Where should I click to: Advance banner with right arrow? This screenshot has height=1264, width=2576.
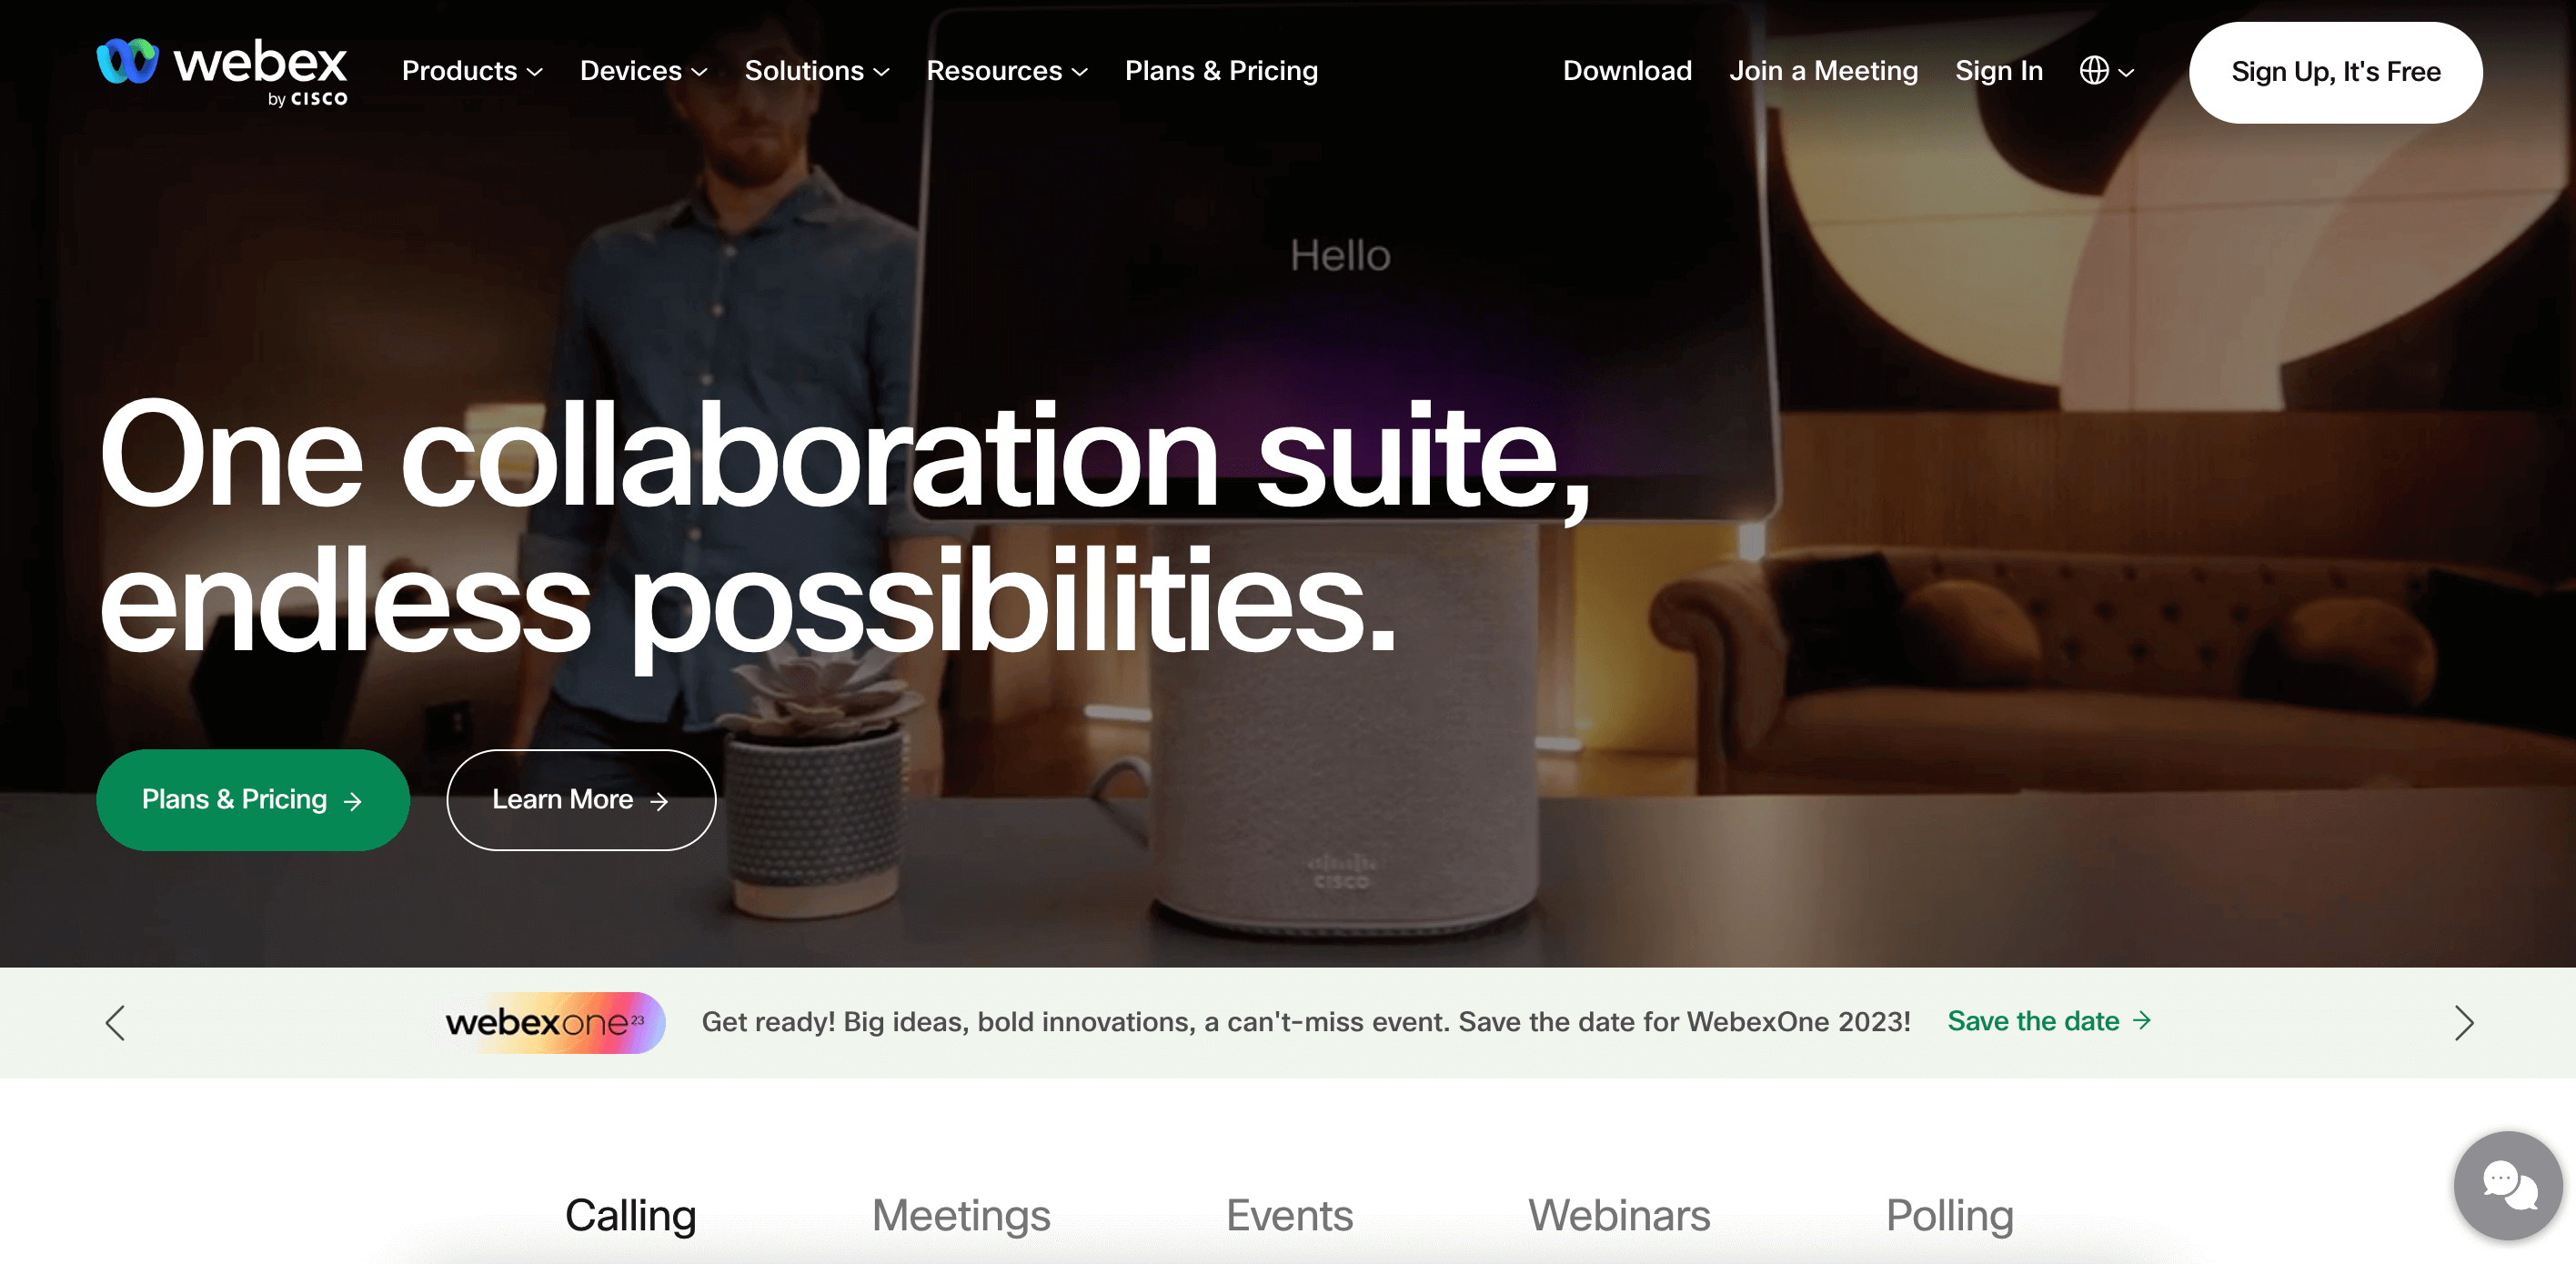pos(2463,1022)
